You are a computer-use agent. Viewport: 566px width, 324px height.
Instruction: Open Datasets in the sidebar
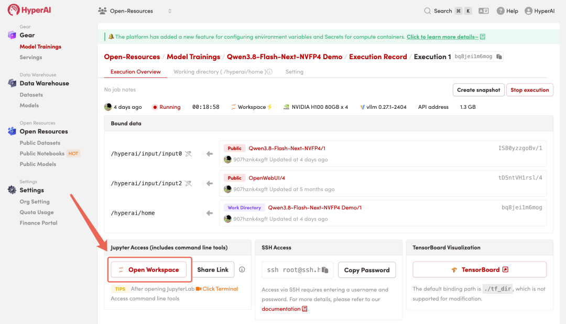[x=31, y=95]
